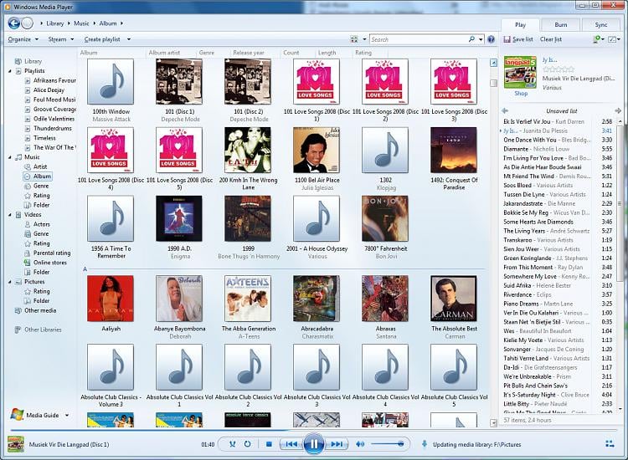Click the Unsaved list title
The width and height of the screenshot is (628, 460).
[x=562, y=110]
